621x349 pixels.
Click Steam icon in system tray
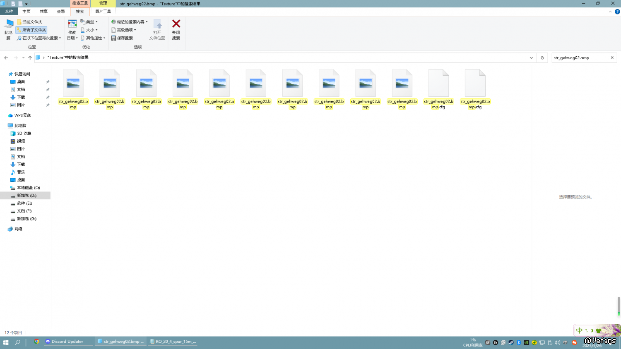click(511, 342)
